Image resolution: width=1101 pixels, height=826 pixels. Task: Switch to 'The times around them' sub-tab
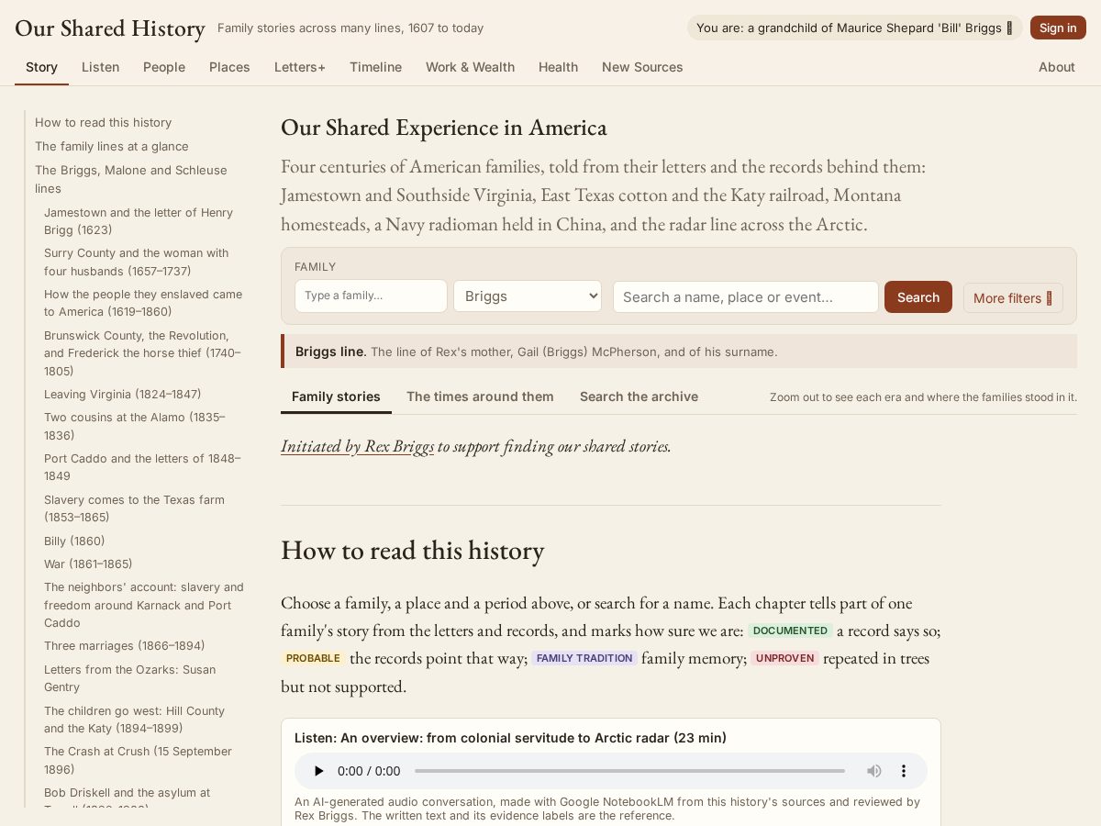(480, 396)
